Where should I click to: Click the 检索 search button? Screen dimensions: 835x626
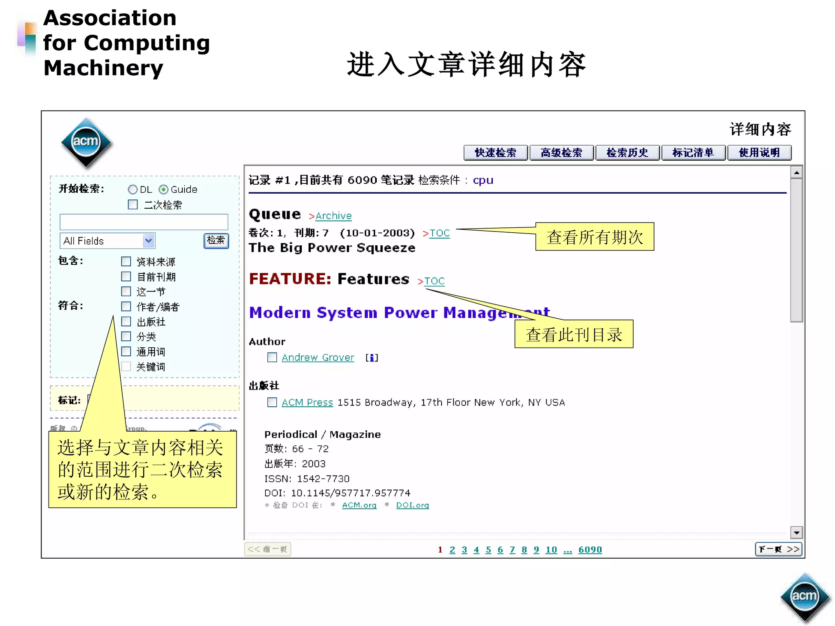pos(216,240)
